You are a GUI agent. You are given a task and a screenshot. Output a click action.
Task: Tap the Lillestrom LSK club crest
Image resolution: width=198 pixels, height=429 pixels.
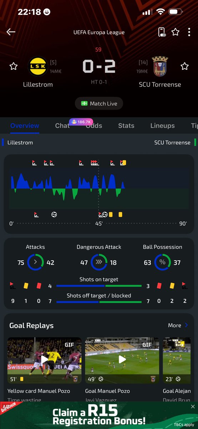click(37, 66)
